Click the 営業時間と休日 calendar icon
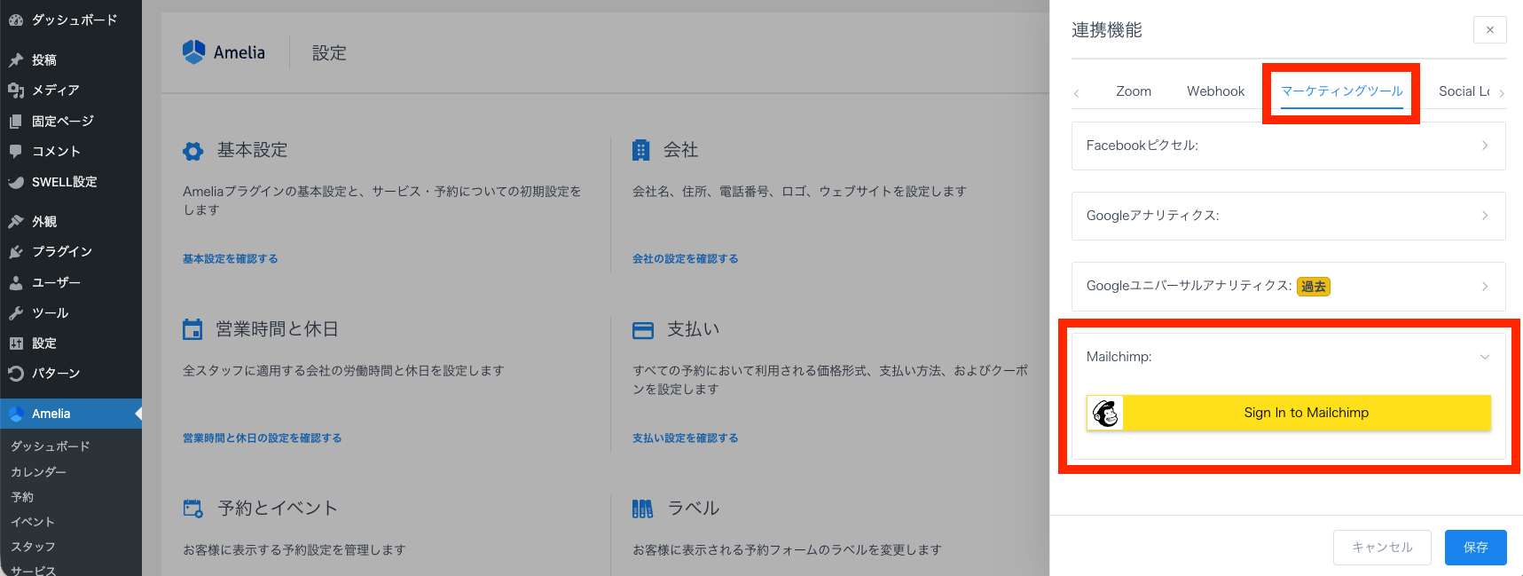This screenshot has width=1523, height=576. 192,330
